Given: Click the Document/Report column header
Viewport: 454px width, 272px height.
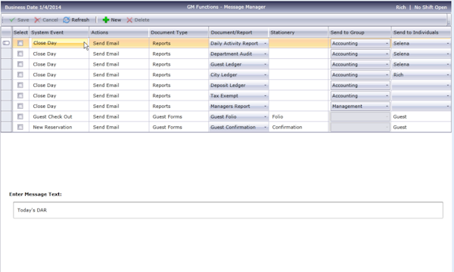Looking at the screenshot, I should [238, 32].
